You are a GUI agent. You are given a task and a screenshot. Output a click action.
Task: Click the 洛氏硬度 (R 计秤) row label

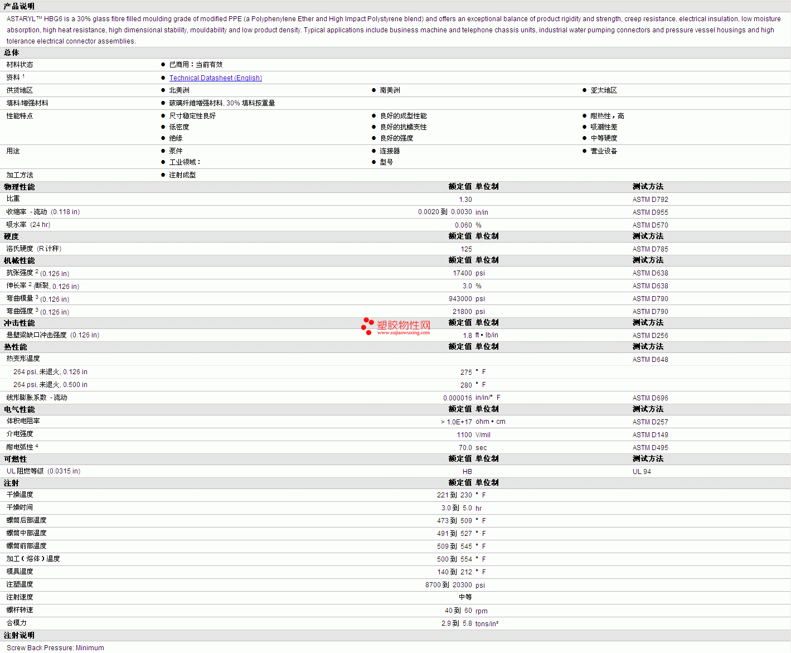point(34,249)
